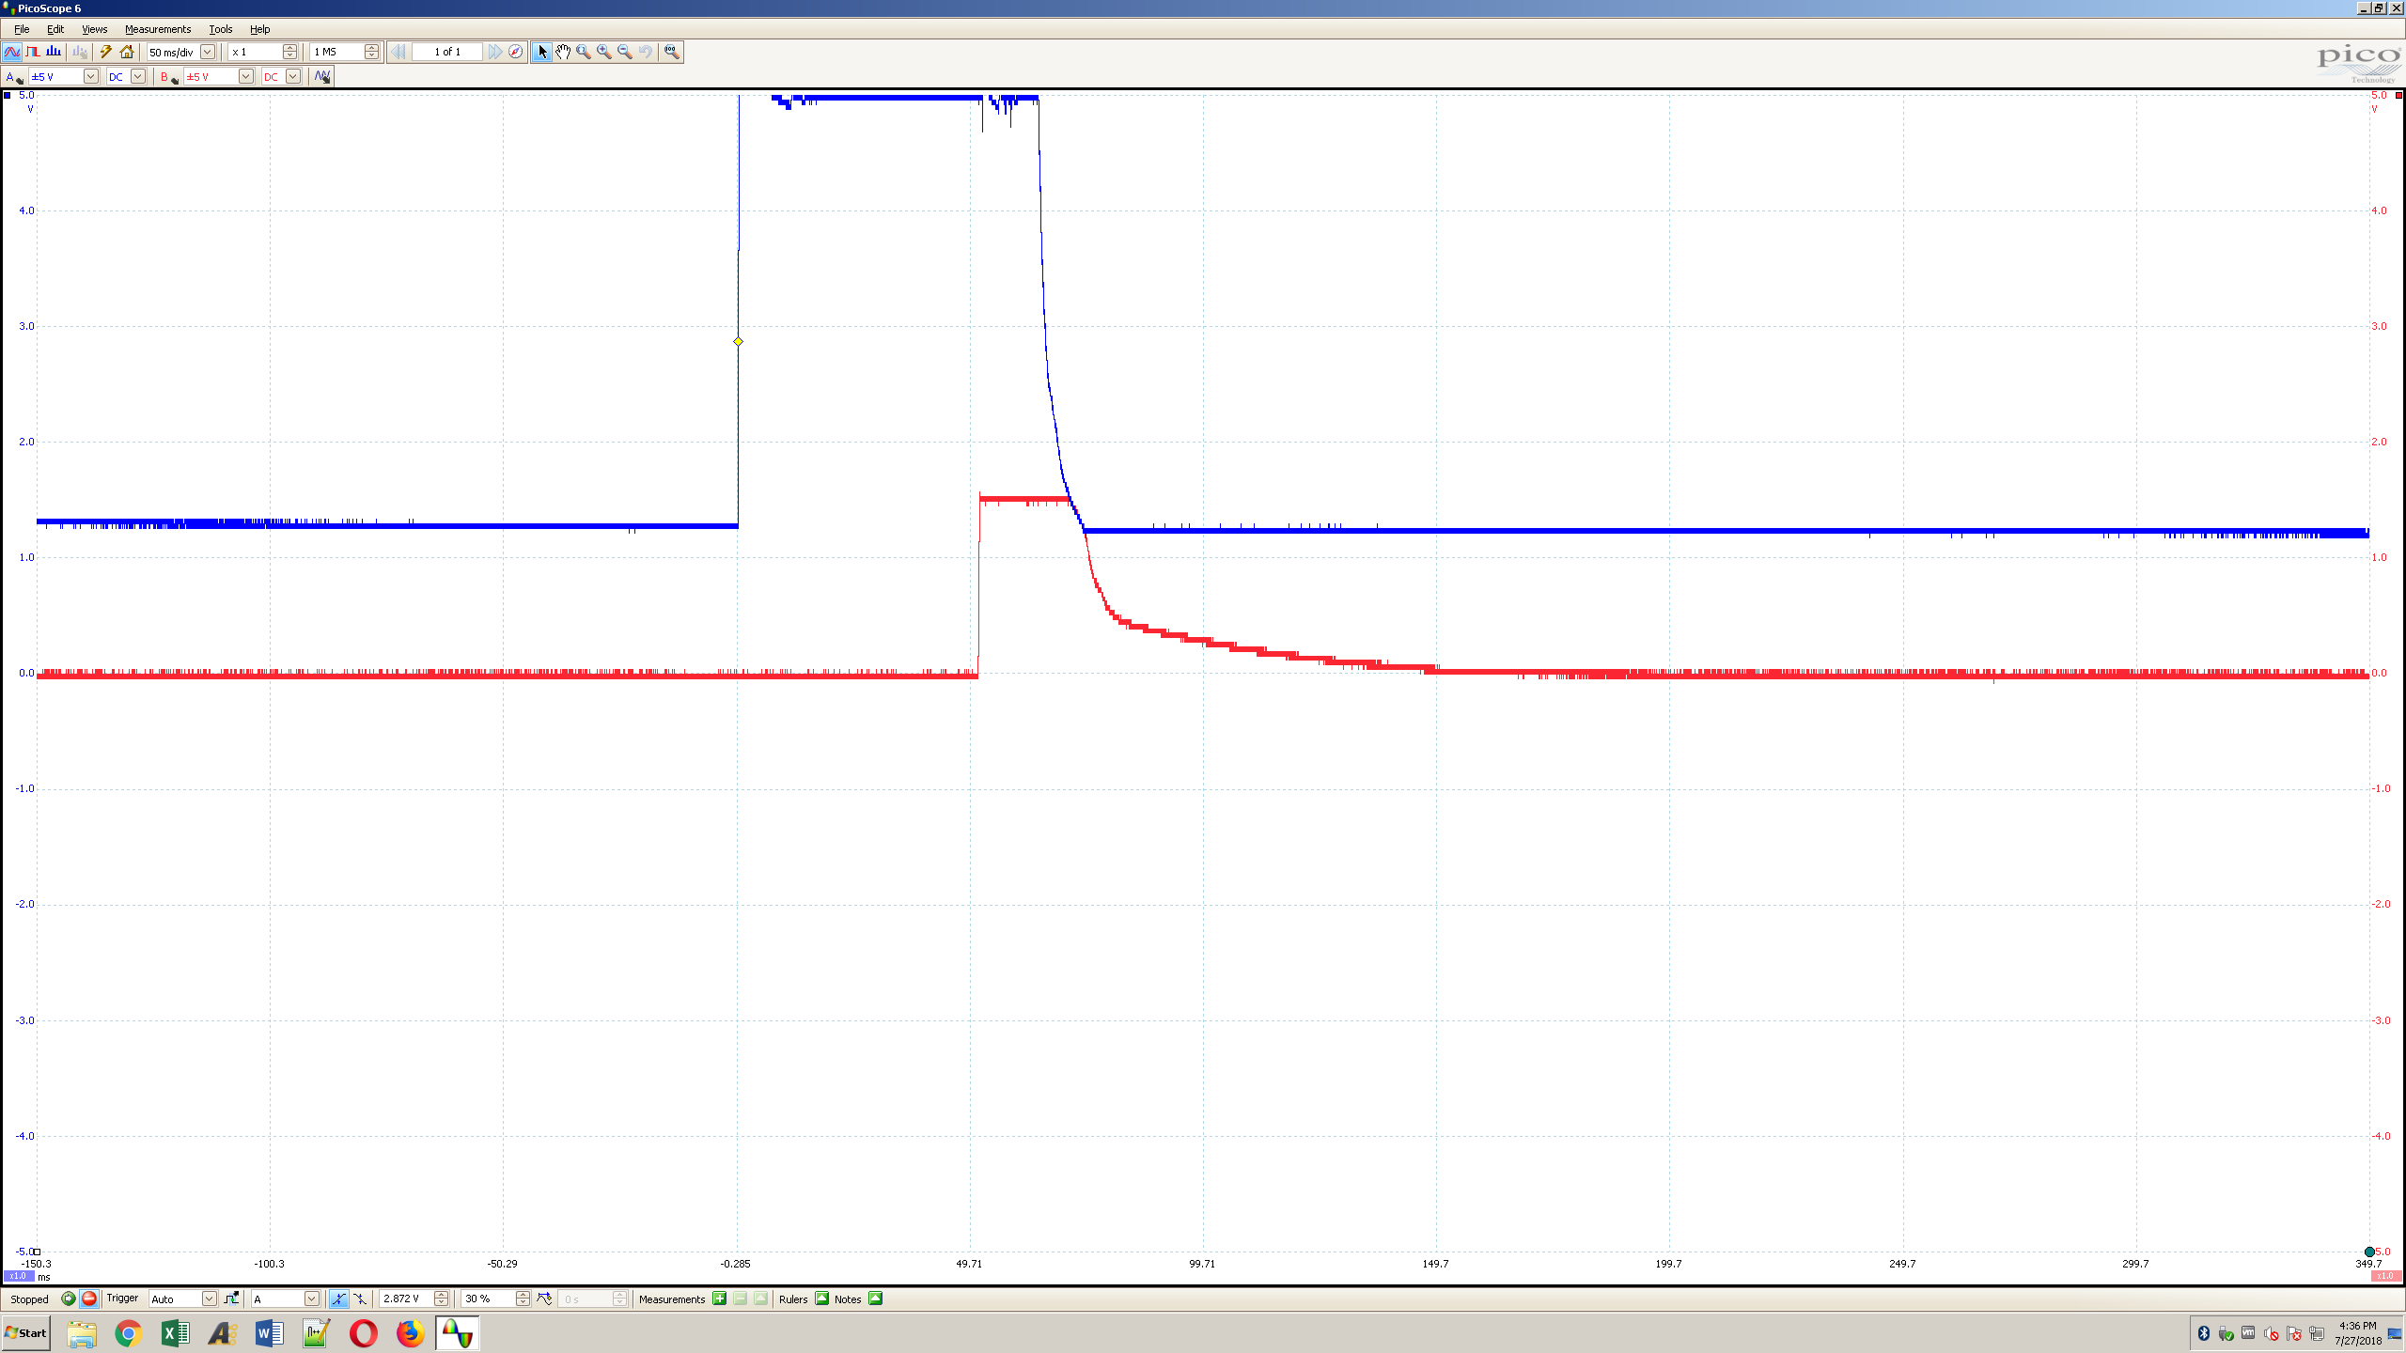Switch to Spectrum mode icon
This screenshot has width=2406, height=1353.
coord(54,52)
